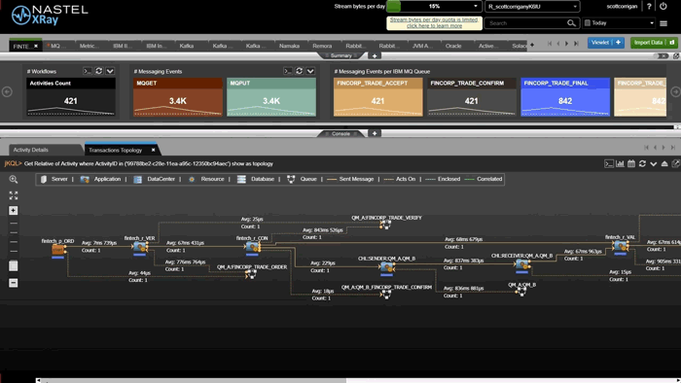Open console for Workflows viewlet
The width and height of the screenshot is (681, 383).
[x=88, y=71]
